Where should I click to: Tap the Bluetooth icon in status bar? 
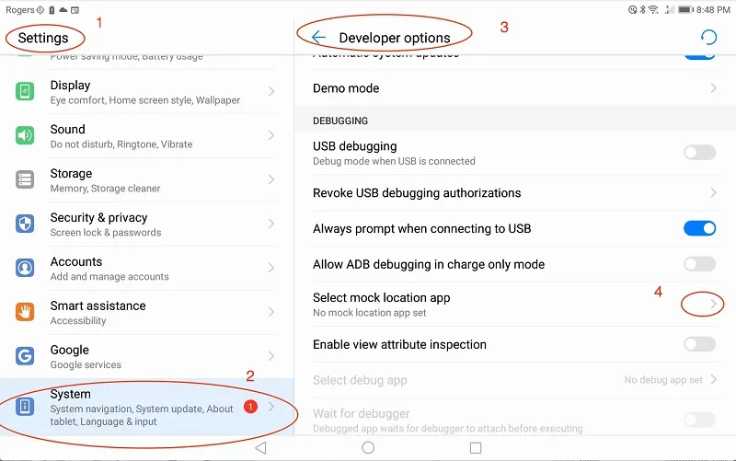click(643, 9)
